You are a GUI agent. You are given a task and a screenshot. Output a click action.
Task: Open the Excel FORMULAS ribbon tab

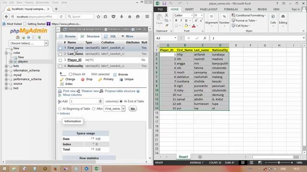click(x=231, y=10)
